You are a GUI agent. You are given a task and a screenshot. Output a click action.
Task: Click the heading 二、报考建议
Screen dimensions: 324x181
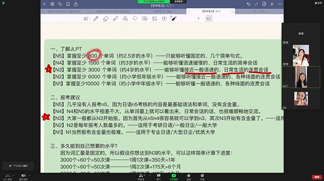point(65,97)
